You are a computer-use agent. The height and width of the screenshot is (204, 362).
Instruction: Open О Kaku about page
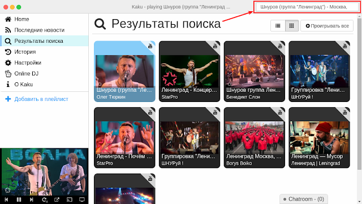point(44,85)
